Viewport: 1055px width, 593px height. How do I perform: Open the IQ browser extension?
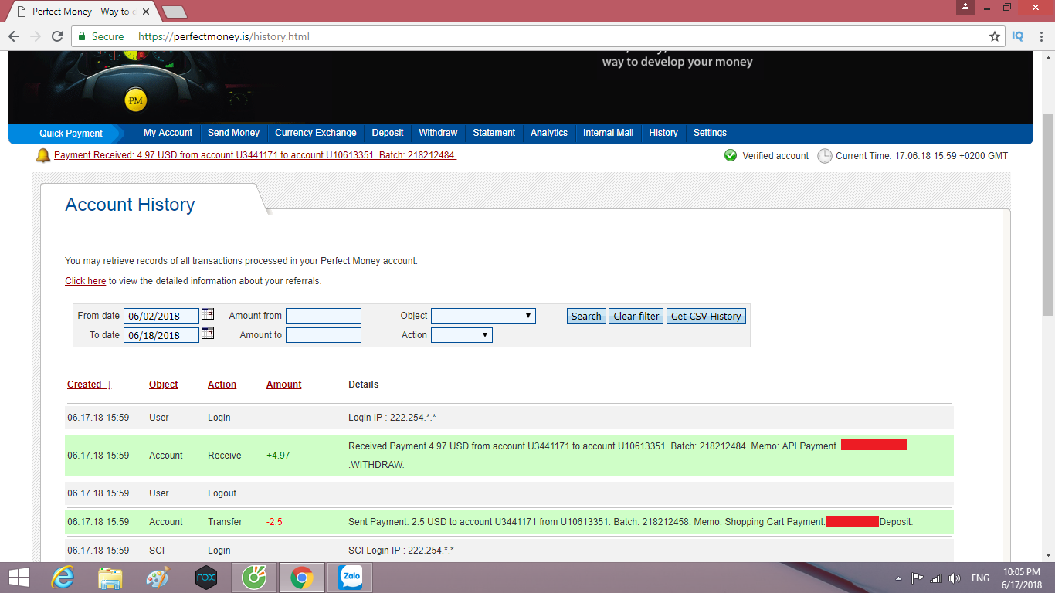[1018, 36]
